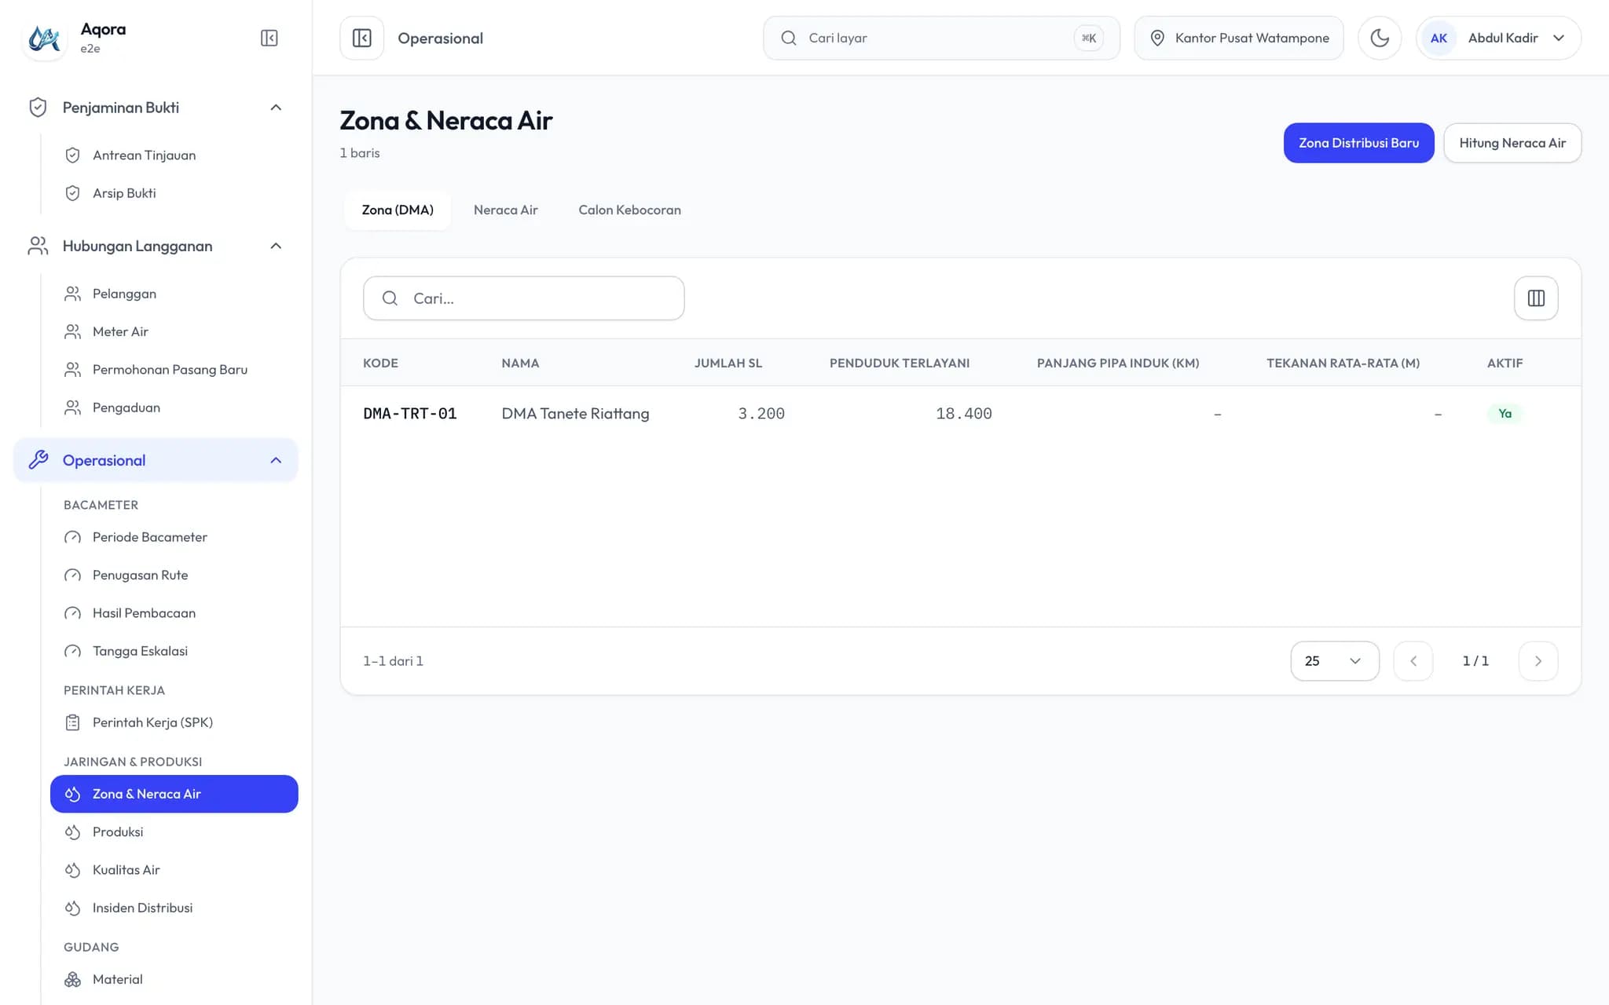Focus the Cari... table search field
This screenshot has height=1005, width=1609.
[x=523, y=298]
